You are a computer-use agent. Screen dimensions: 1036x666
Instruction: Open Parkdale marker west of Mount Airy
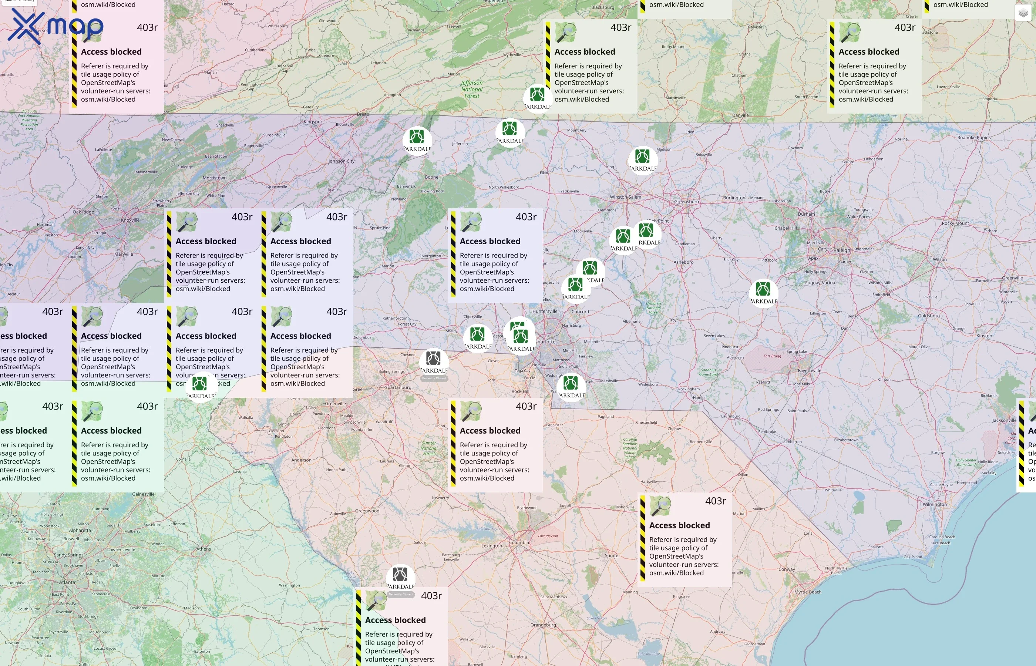coord(510,133)
